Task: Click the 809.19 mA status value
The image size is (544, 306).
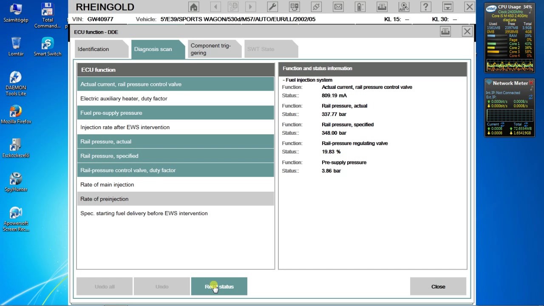Action: pos(334,96)
